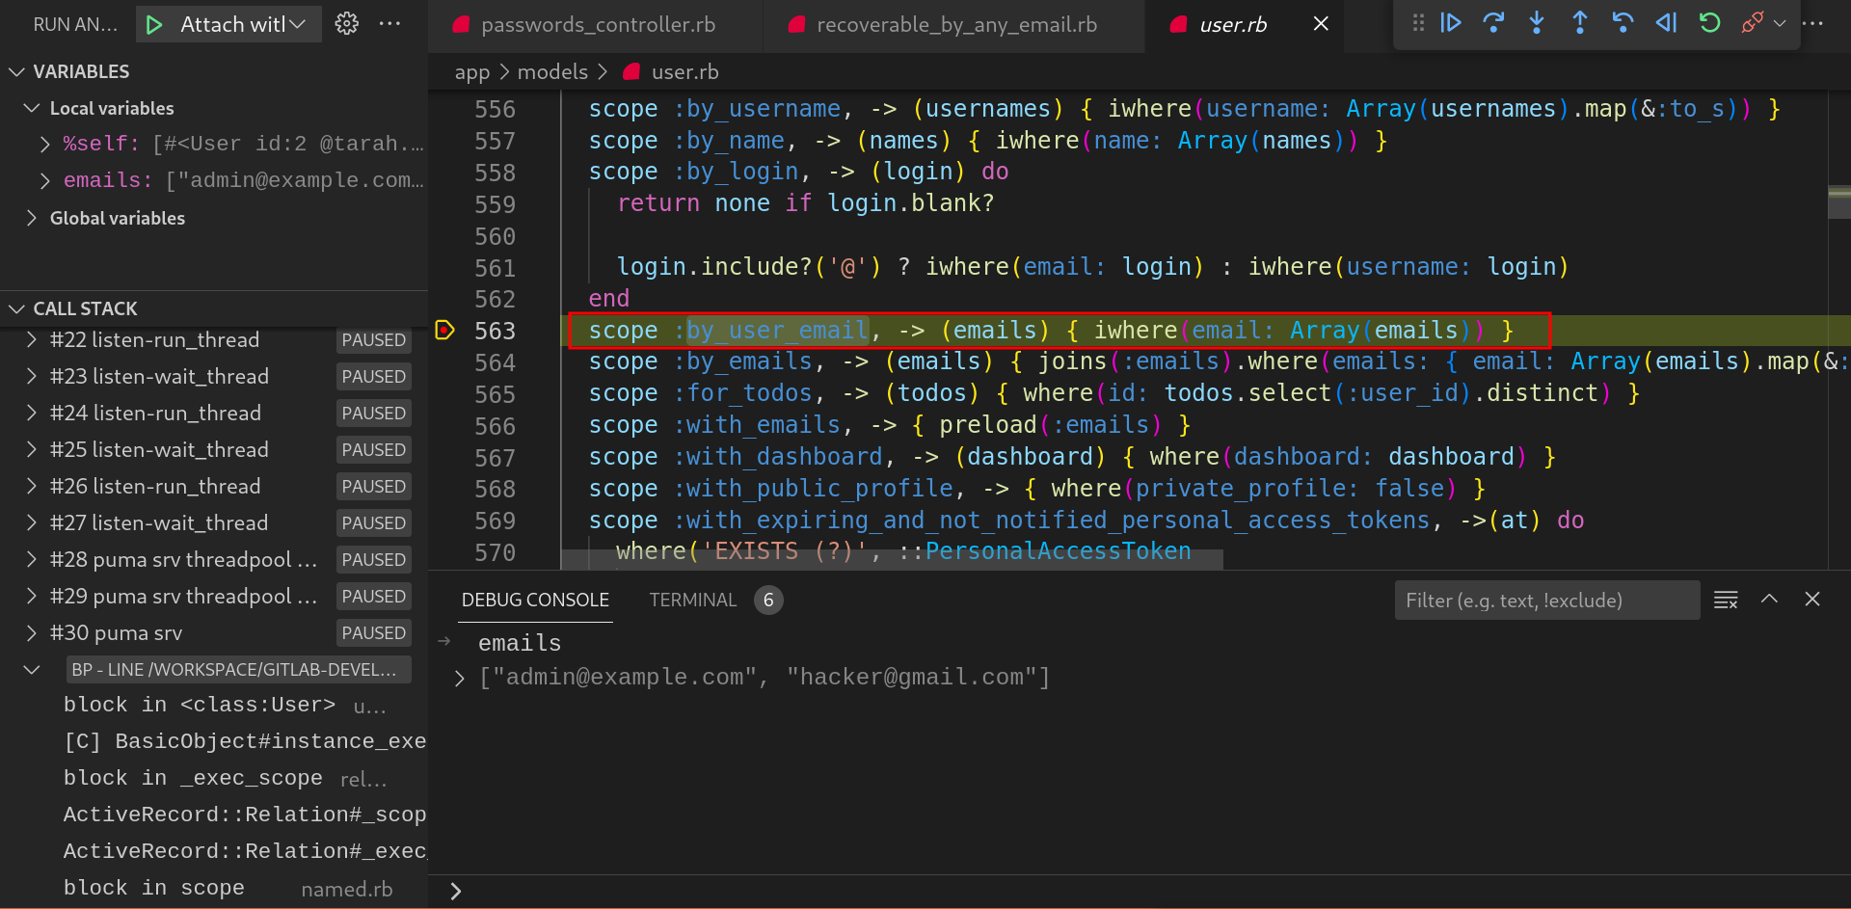Viewport: 1851px width, 909px height.
Task: Open the DEBUG CONSOLE tab
Action: (x=535, y=600)
